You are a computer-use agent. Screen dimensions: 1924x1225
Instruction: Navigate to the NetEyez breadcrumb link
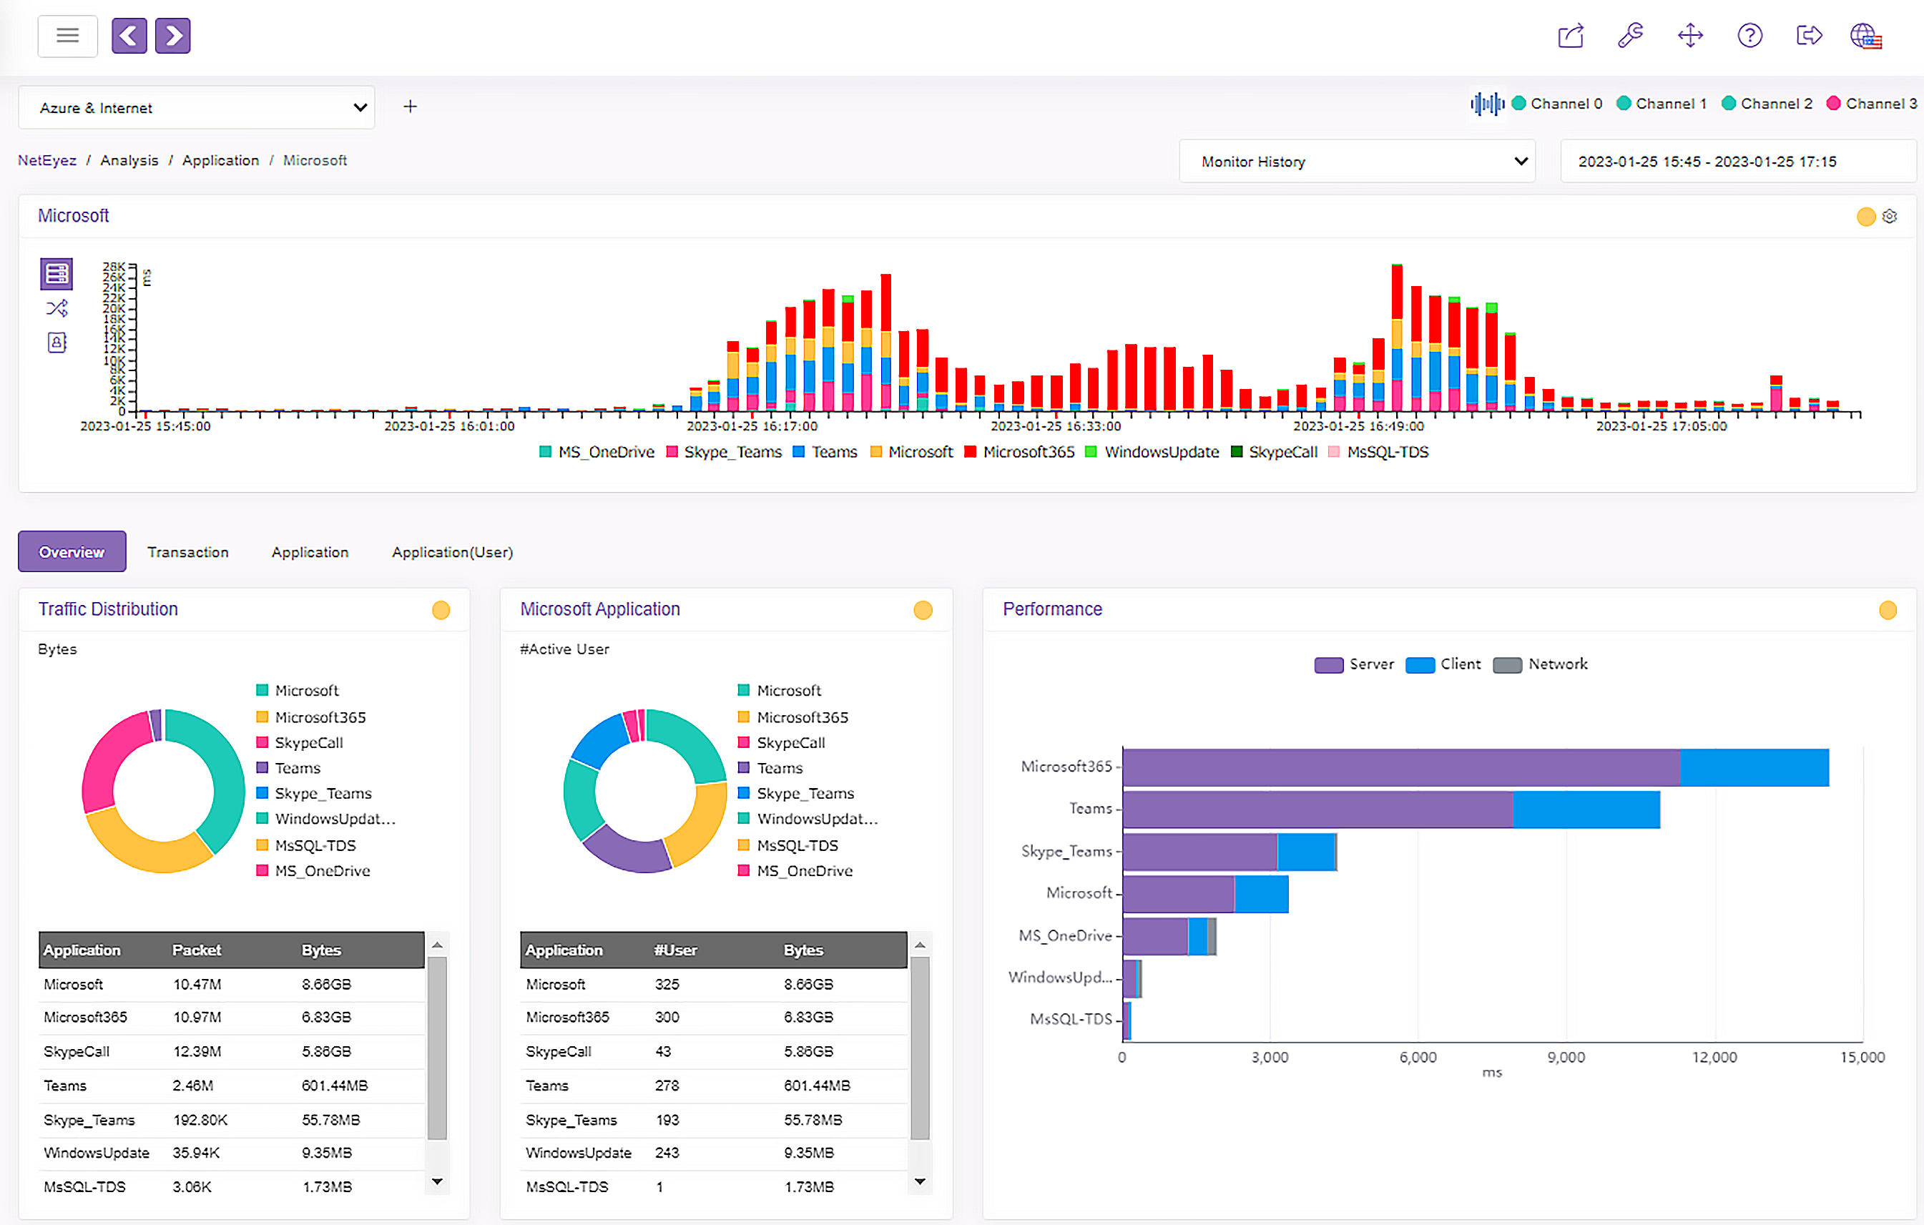coord(46,159)
